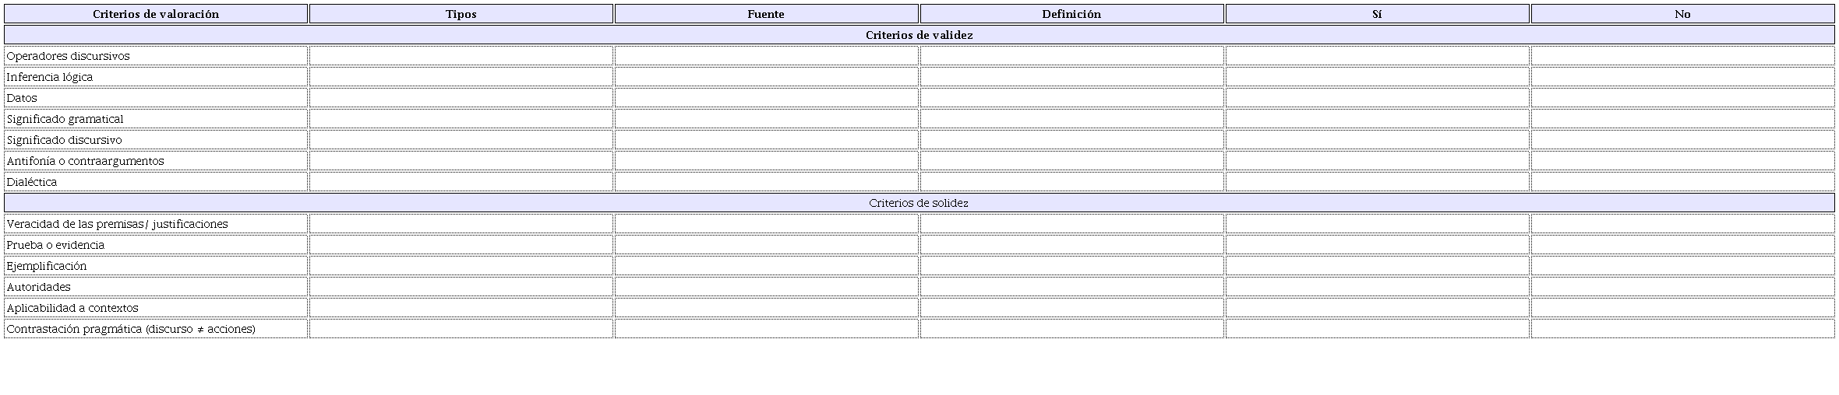Viewport: 1839px width, 395px height.
Task: Select the 'Sí' column header
Action: (1377, 14)
